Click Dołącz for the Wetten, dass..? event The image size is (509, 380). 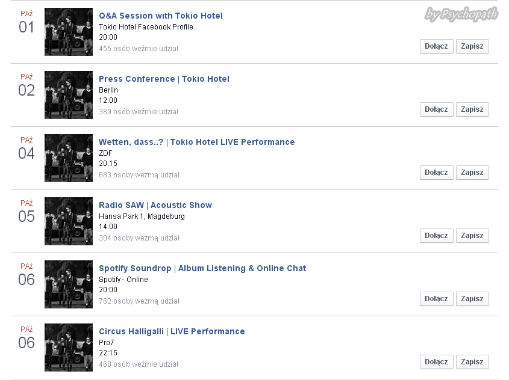click(x=436, y=173)
